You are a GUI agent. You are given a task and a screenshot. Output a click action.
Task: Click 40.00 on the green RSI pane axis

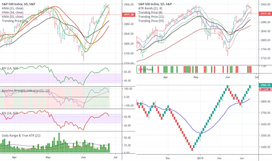[127, 80]
